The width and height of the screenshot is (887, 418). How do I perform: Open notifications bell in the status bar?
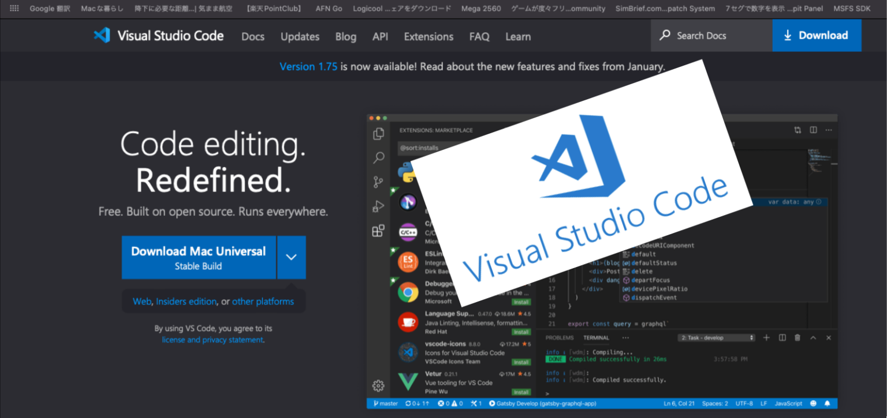tap(827, 404)
